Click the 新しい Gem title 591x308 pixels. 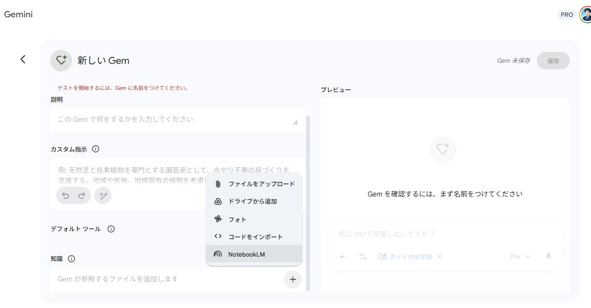click(x=103, y=61)
